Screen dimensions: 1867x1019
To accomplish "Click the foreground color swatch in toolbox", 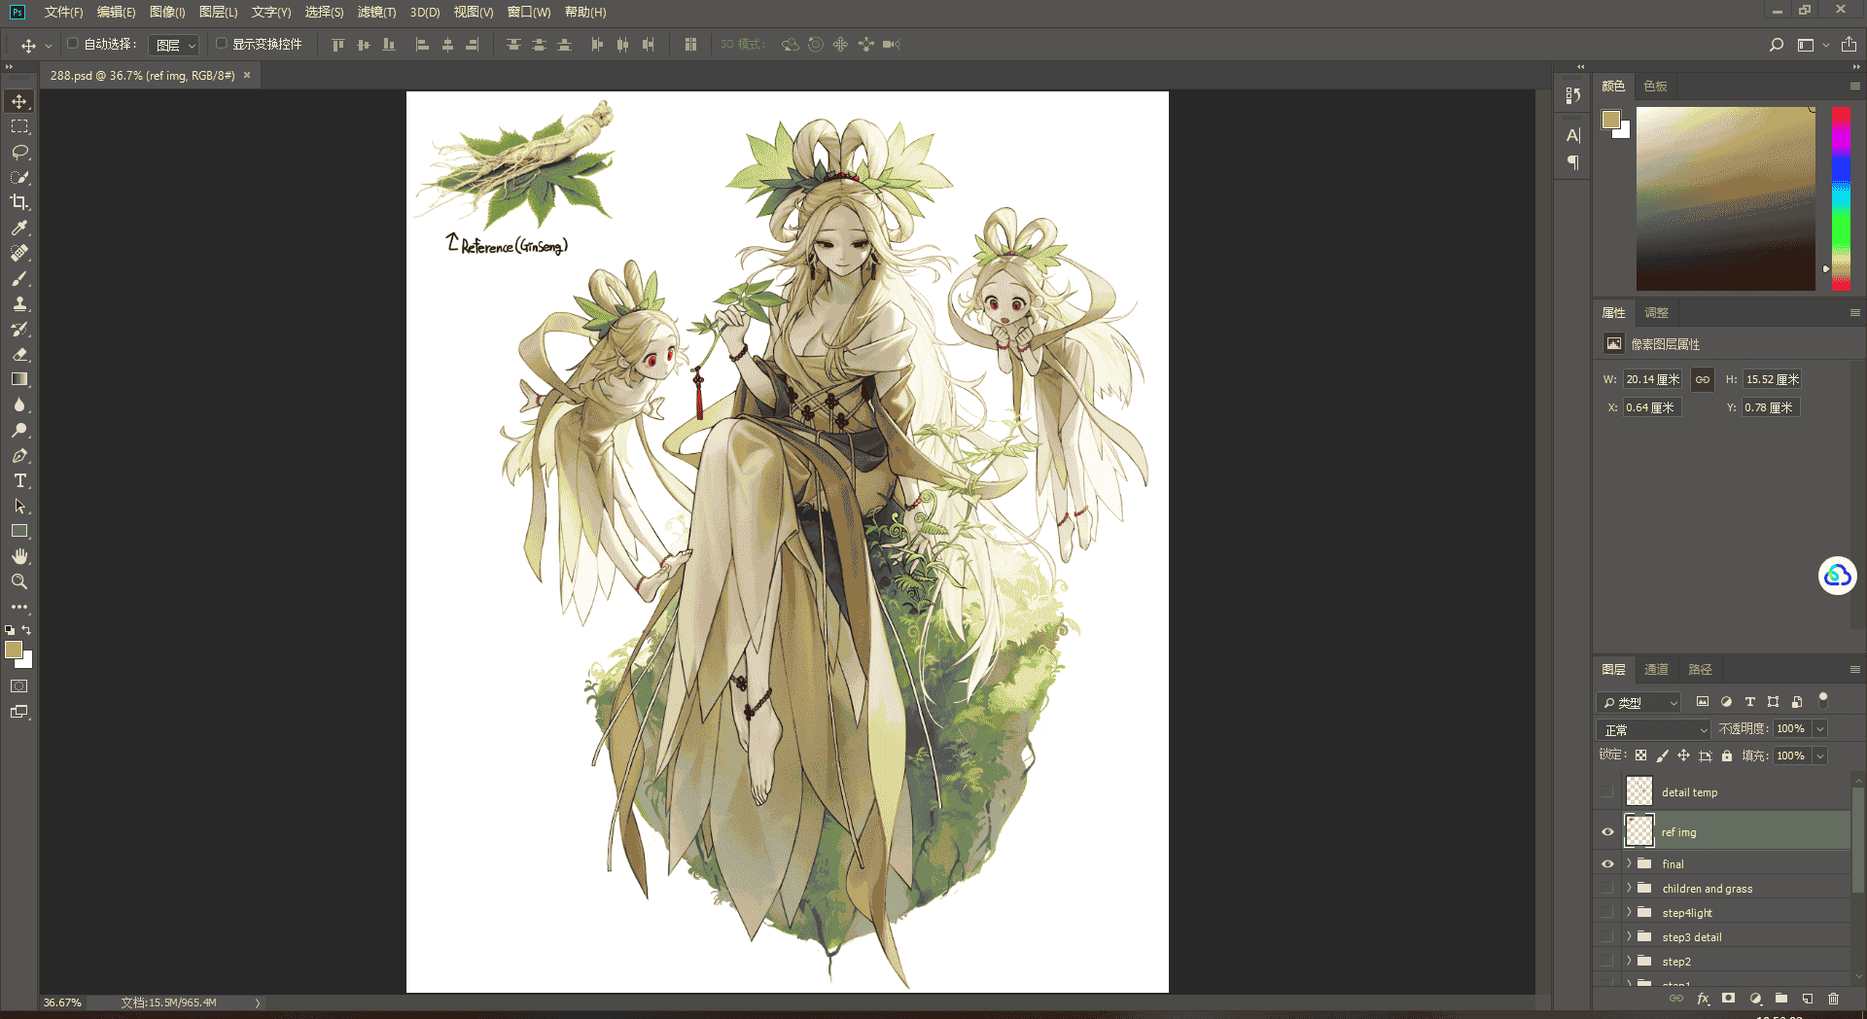I will pyautogui.click(x=14, y=650).
